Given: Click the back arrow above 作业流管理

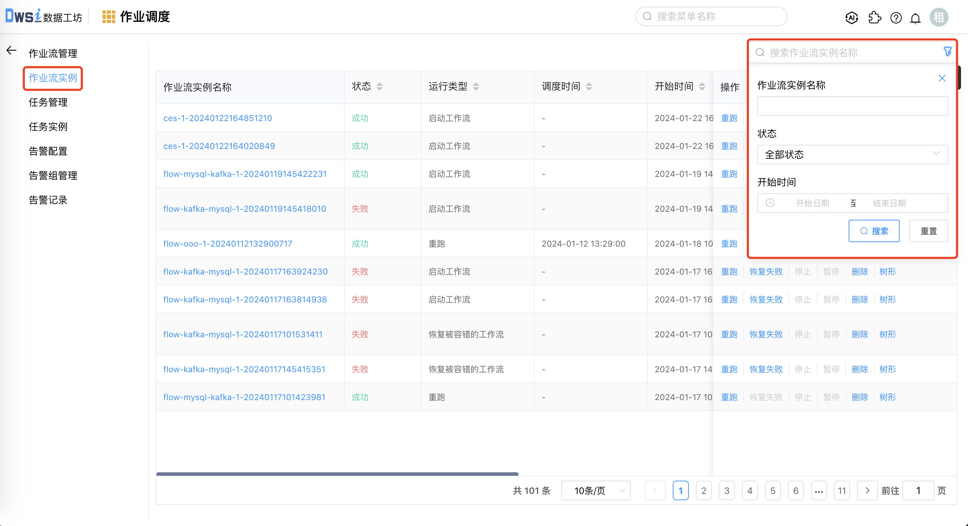Looking at the screenshot, I should pos(11,50).
